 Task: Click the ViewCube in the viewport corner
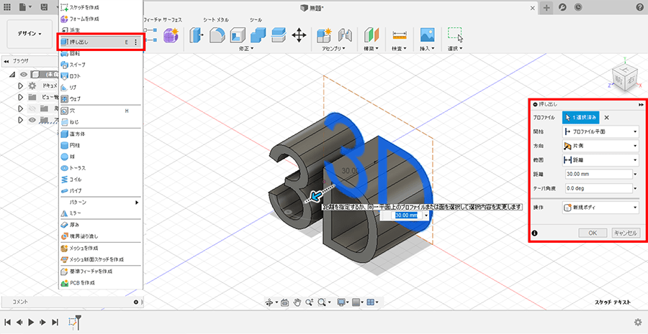[623, 78]
